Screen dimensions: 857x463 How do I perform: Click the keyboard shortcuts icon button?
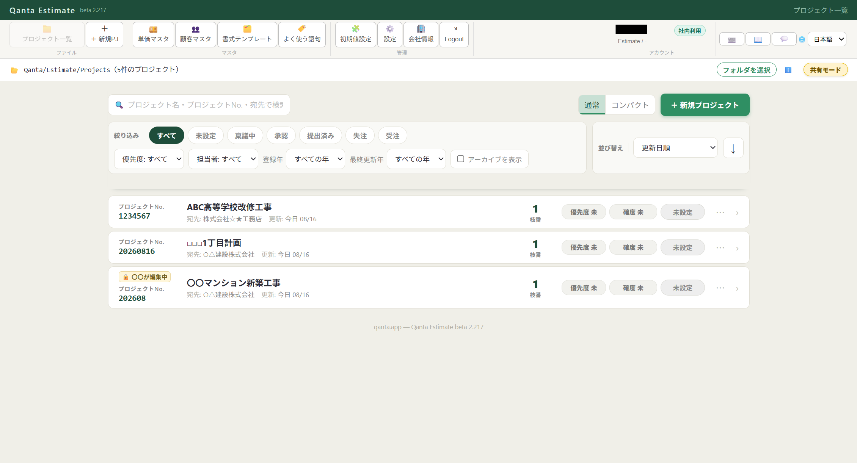tap(732, 39)
